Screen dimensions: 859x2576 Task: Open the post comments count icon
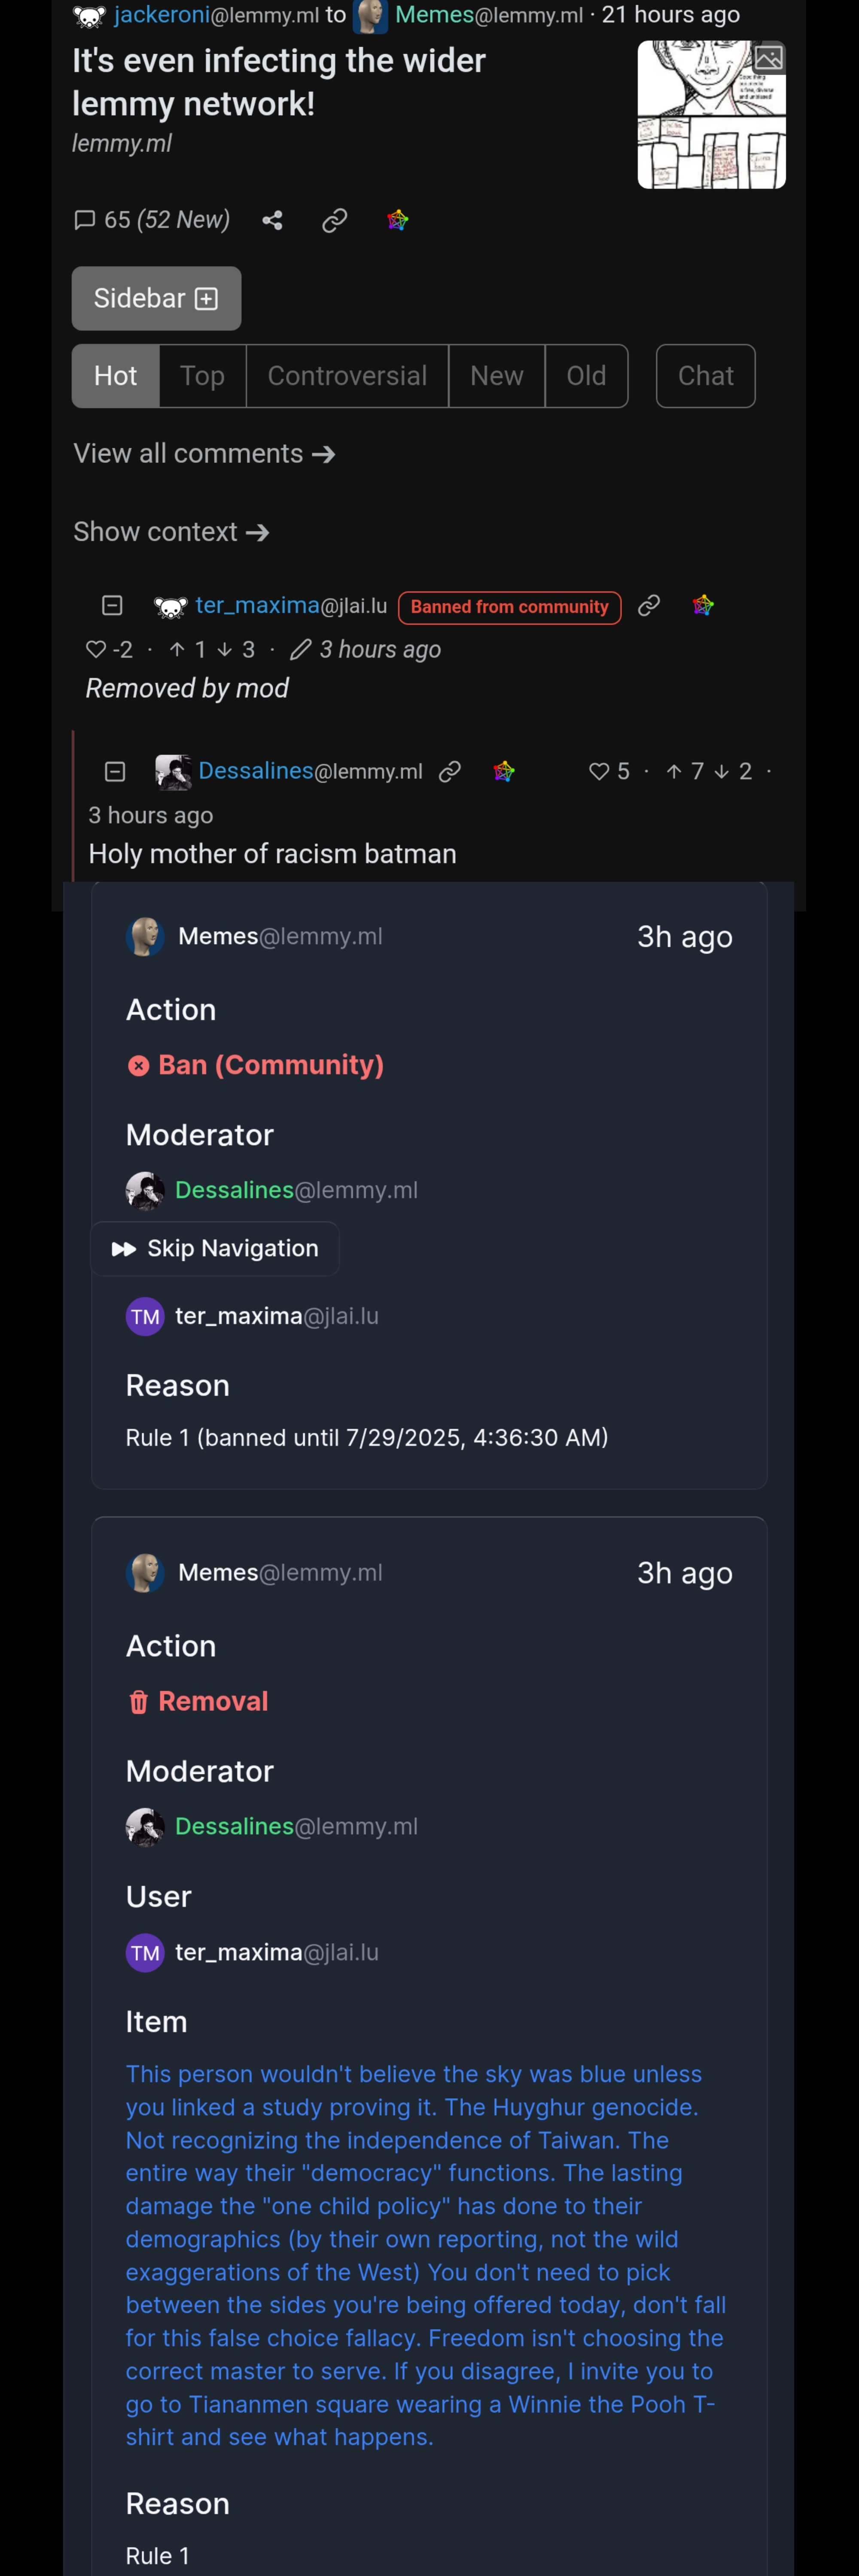(x=85, y=220)
